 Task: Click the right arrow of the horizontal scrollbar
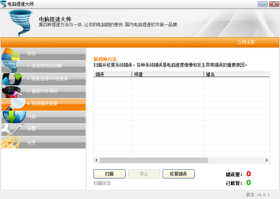coord(267,160)
